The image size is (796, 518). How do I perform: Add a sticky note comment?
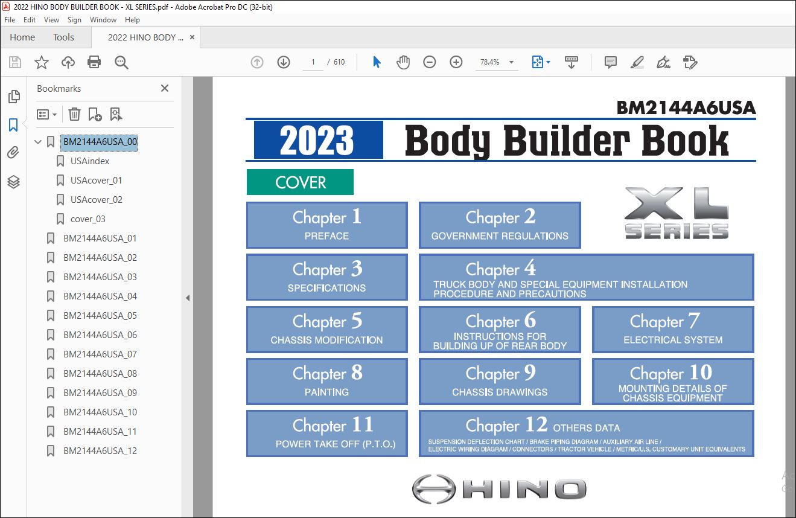[x=611, y=62]
